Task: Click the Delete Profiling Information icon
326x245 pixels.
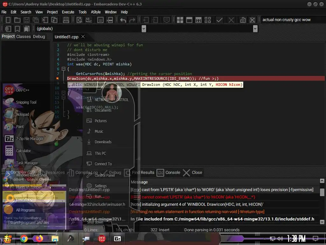Action: [x=252, y=20]
